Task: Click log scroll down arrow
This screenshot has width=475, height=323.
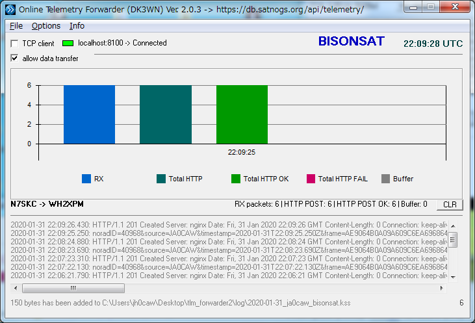Action: pos(453,277)
